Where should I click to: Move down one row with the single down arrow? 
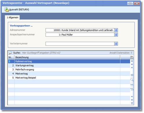[x=132, y=97]
